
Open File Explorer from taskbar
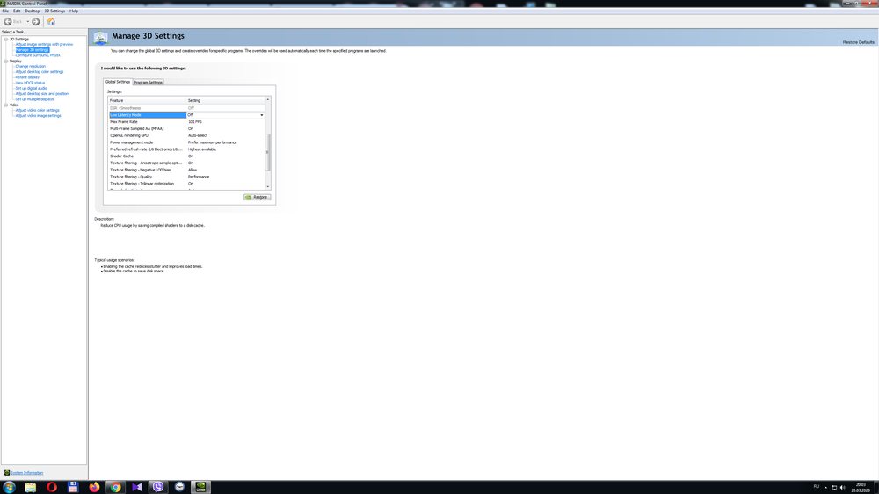point(30,487)
